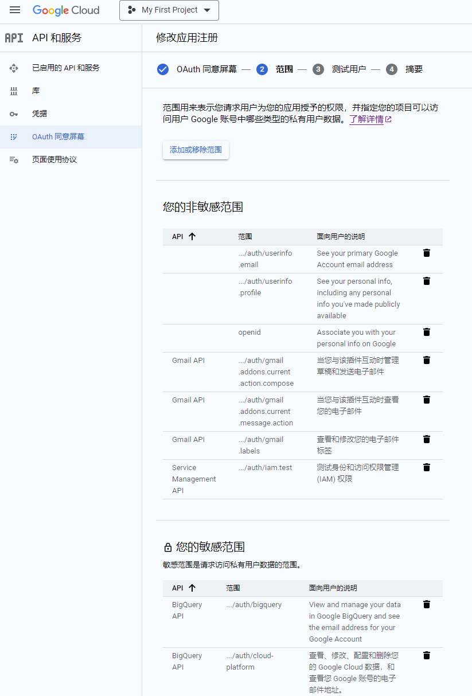
Task: Open the hamburger navigation menu
Action: (x=15, y=10)
